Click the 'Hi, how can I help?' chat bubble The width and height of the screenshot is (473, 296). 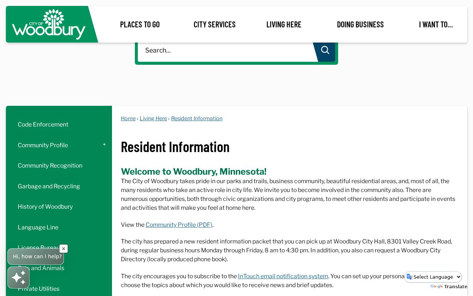[x=35, y=256]
